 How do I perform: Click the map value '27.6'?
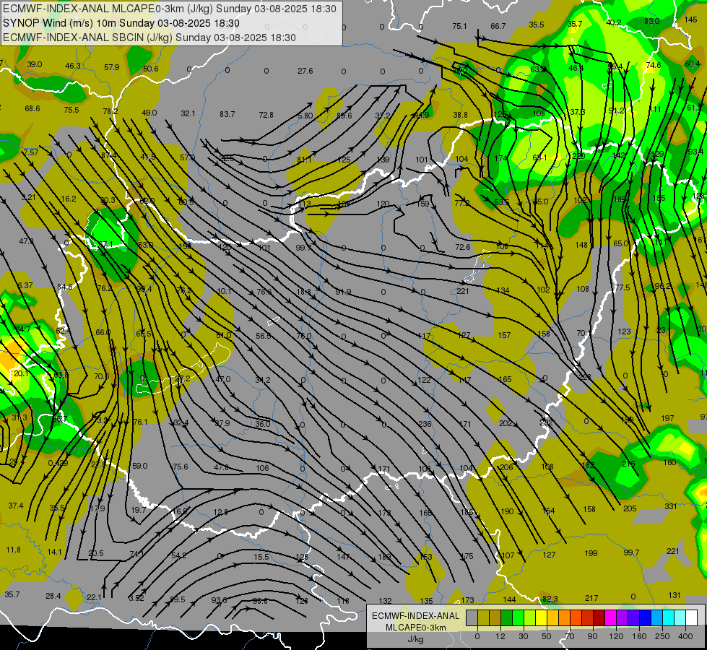click(x=305, y=71)
